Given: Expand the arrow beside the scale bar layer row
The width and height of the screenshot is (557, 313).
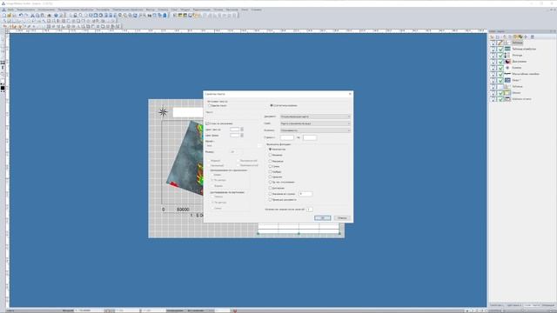Looking at the screenshot, I should click(x=493, y=74).
